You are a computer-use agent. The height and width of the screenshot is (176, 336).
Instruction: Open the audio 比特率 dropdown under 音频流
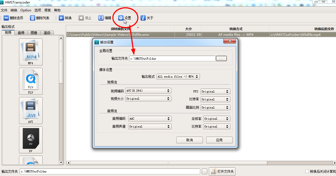pyautogui.click(x=217, y=126)
